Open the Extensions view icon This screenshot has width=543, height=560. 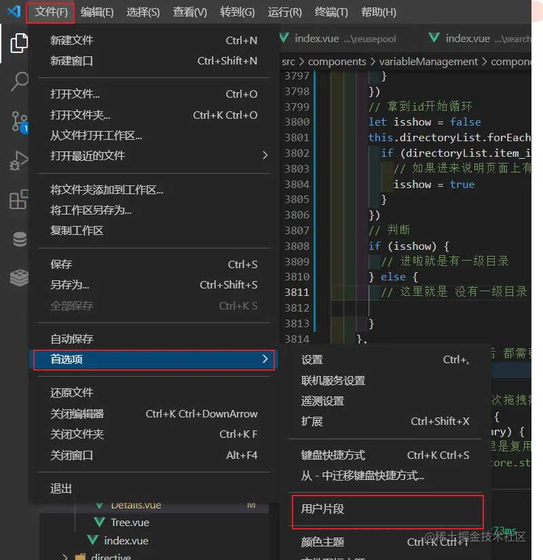18,200
